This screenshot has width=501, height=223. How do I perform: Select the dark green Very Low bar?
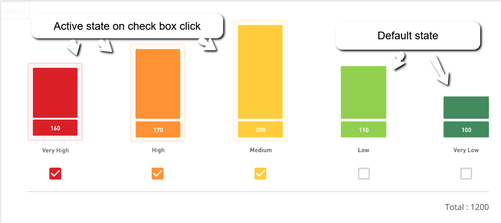(x=466, y=107)
